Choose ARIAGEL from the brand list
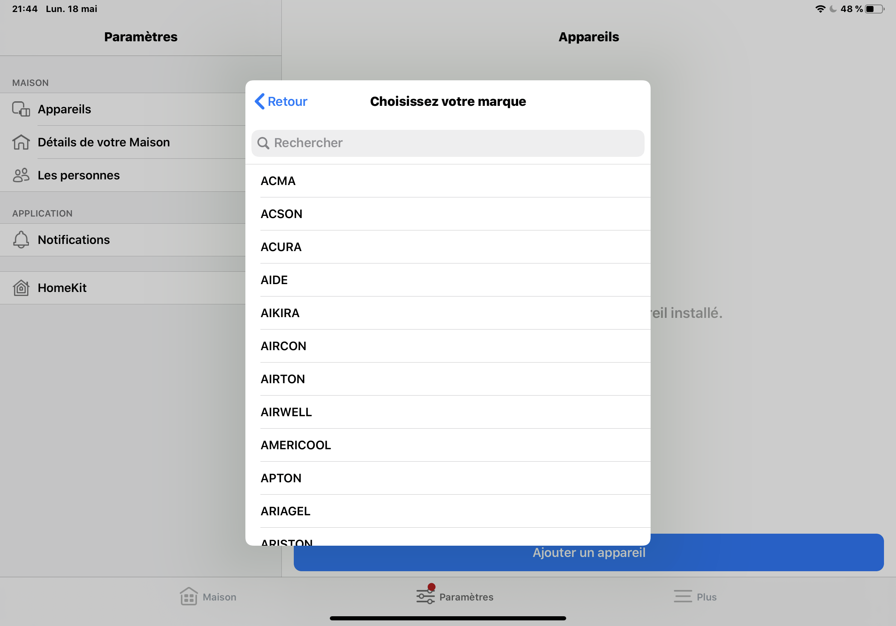Viewport: 896px width, 626px height. [448, 511]
